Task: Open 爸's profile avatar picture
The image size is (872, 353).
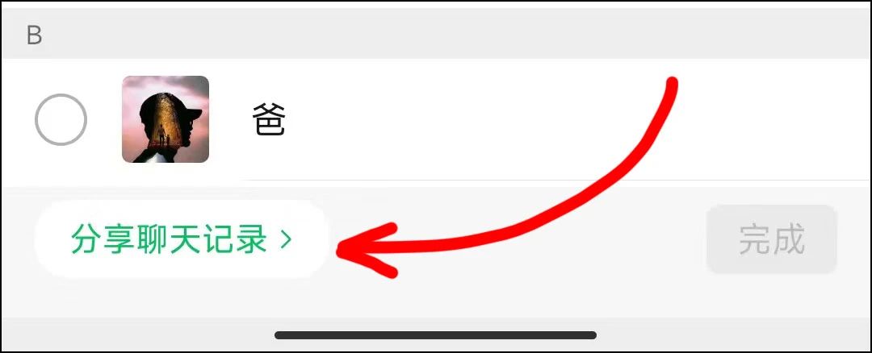Action: pos(166,119)
